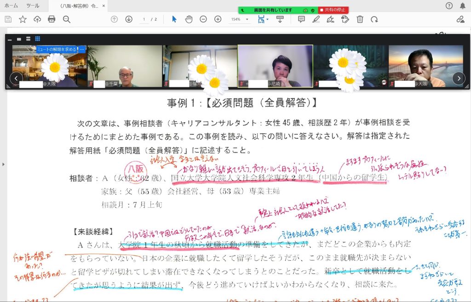Switch to the ホーム tab
This screenshot has height=302, width=471.
11,6
